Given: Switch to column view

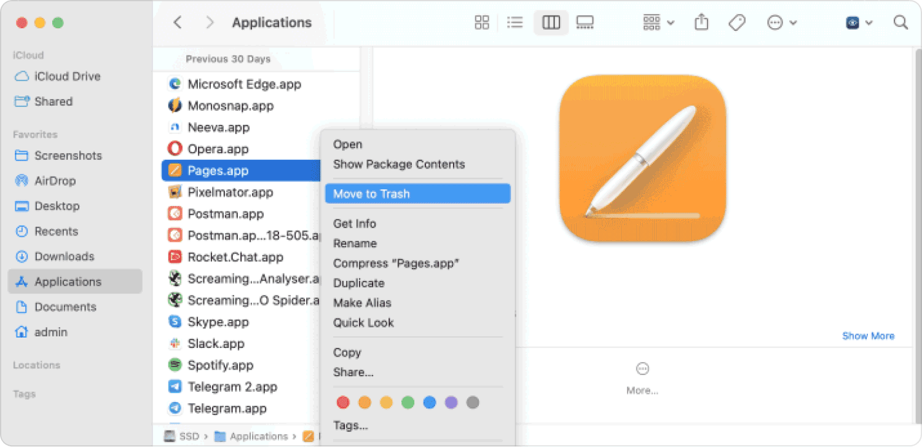Looking at the screenshot, I should (x=551, y=23).
